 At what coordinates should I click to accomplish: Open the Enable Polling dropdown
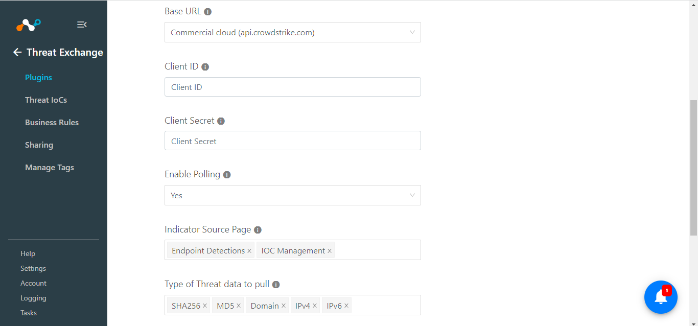click(x=293, y=195)
